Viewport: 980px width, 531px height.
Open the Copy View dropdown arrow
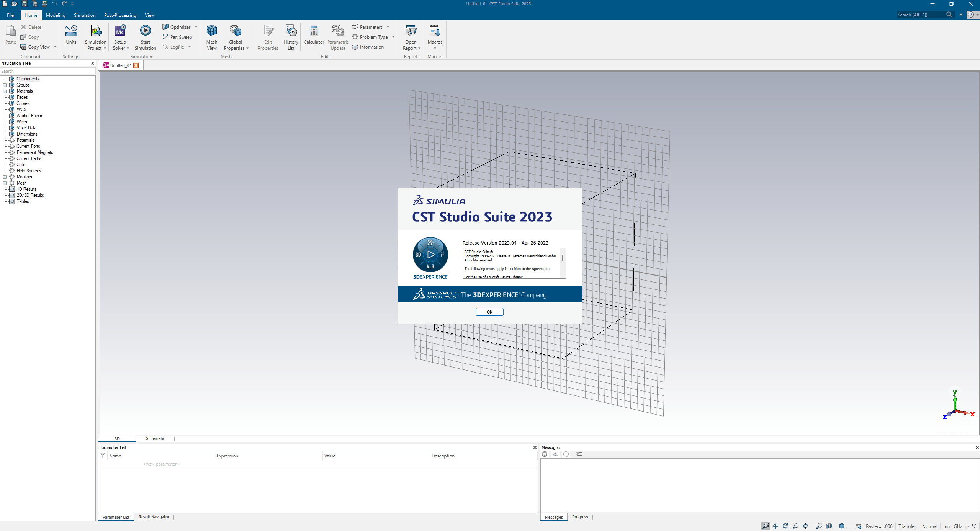[x=55, y=47]
